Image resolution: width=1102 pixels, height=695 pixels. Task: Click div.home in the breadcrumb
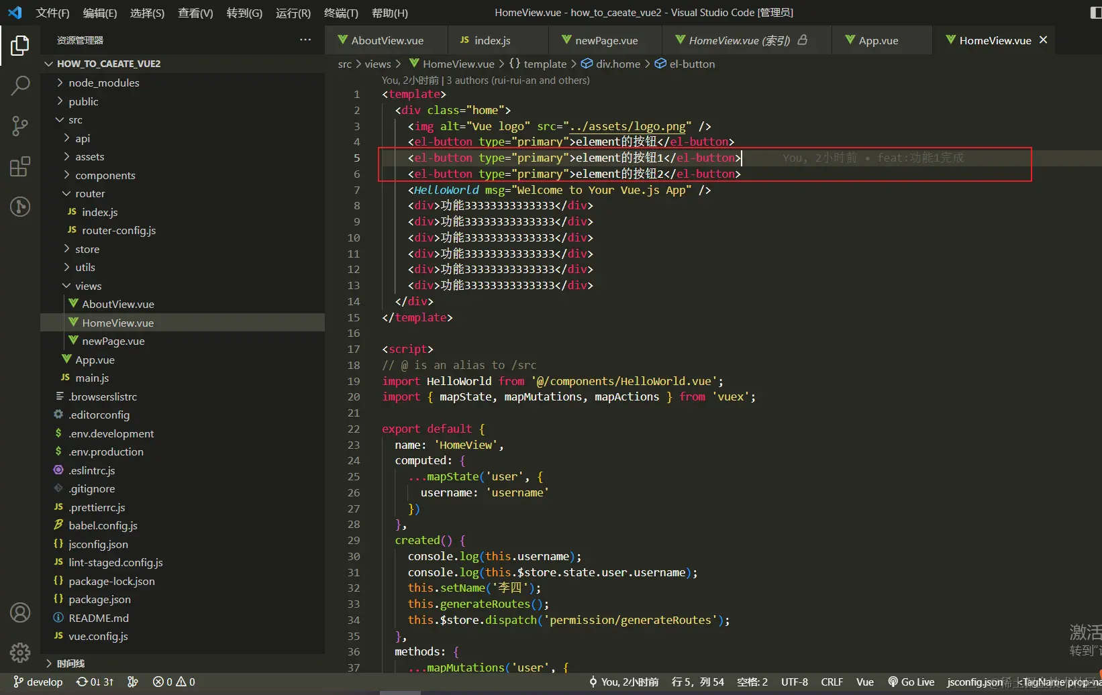click(x=617, y=64)
